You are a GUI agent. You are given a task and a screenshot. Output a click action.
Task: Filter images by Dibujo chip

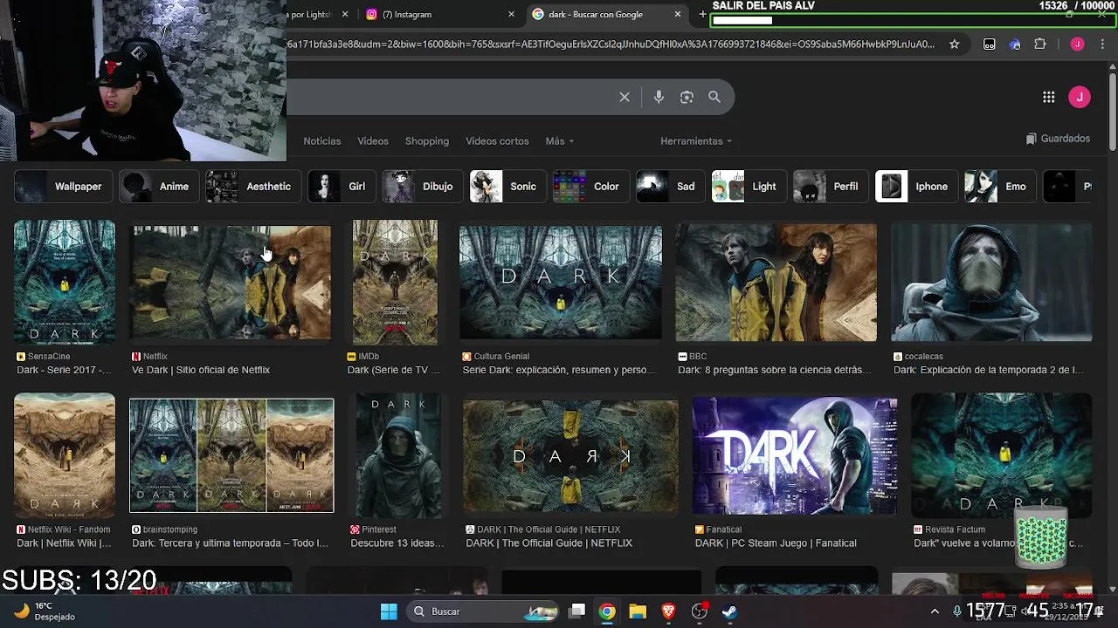[x=423, y=187]
